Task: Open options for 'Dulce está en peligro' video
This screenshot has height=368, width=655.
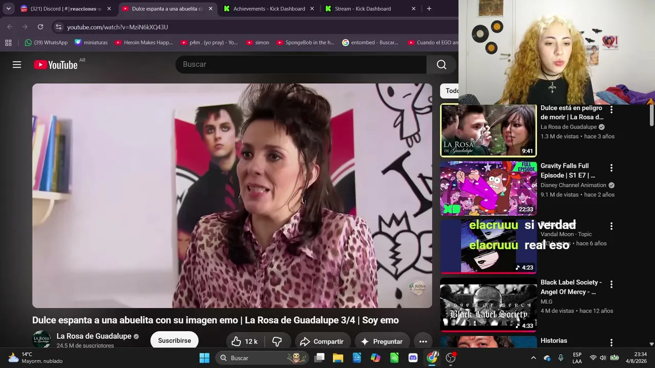Action: (611, 109)
